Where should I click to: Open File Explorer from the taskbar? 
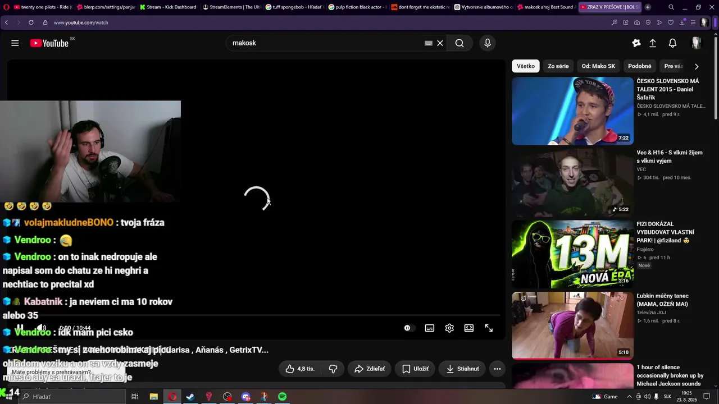pyautogui.click(x=154, y=397)
